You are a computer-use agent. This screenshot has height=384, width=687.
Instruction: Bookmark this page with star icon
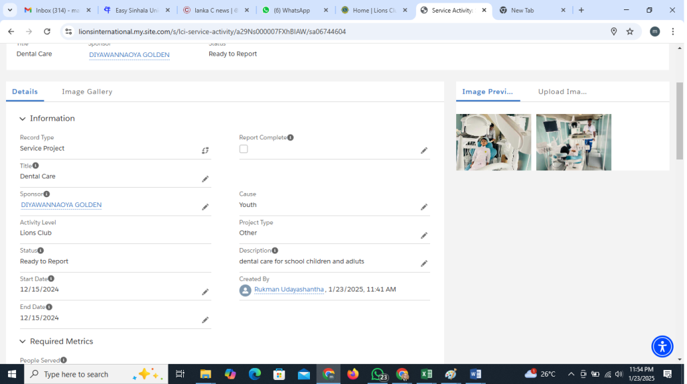click(629, 31)
